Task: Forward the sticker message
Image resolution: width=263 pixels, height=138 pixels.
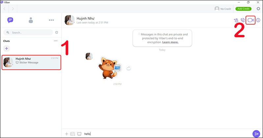Action: [129, 67]
